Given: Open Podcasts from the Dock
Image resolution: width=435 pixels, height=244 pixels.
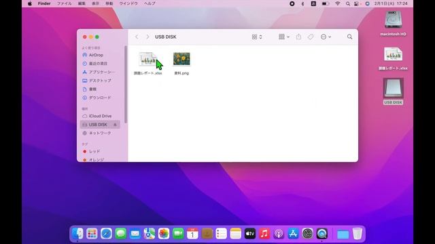Looking at the screenshot, I should click(x=279, y=234).
